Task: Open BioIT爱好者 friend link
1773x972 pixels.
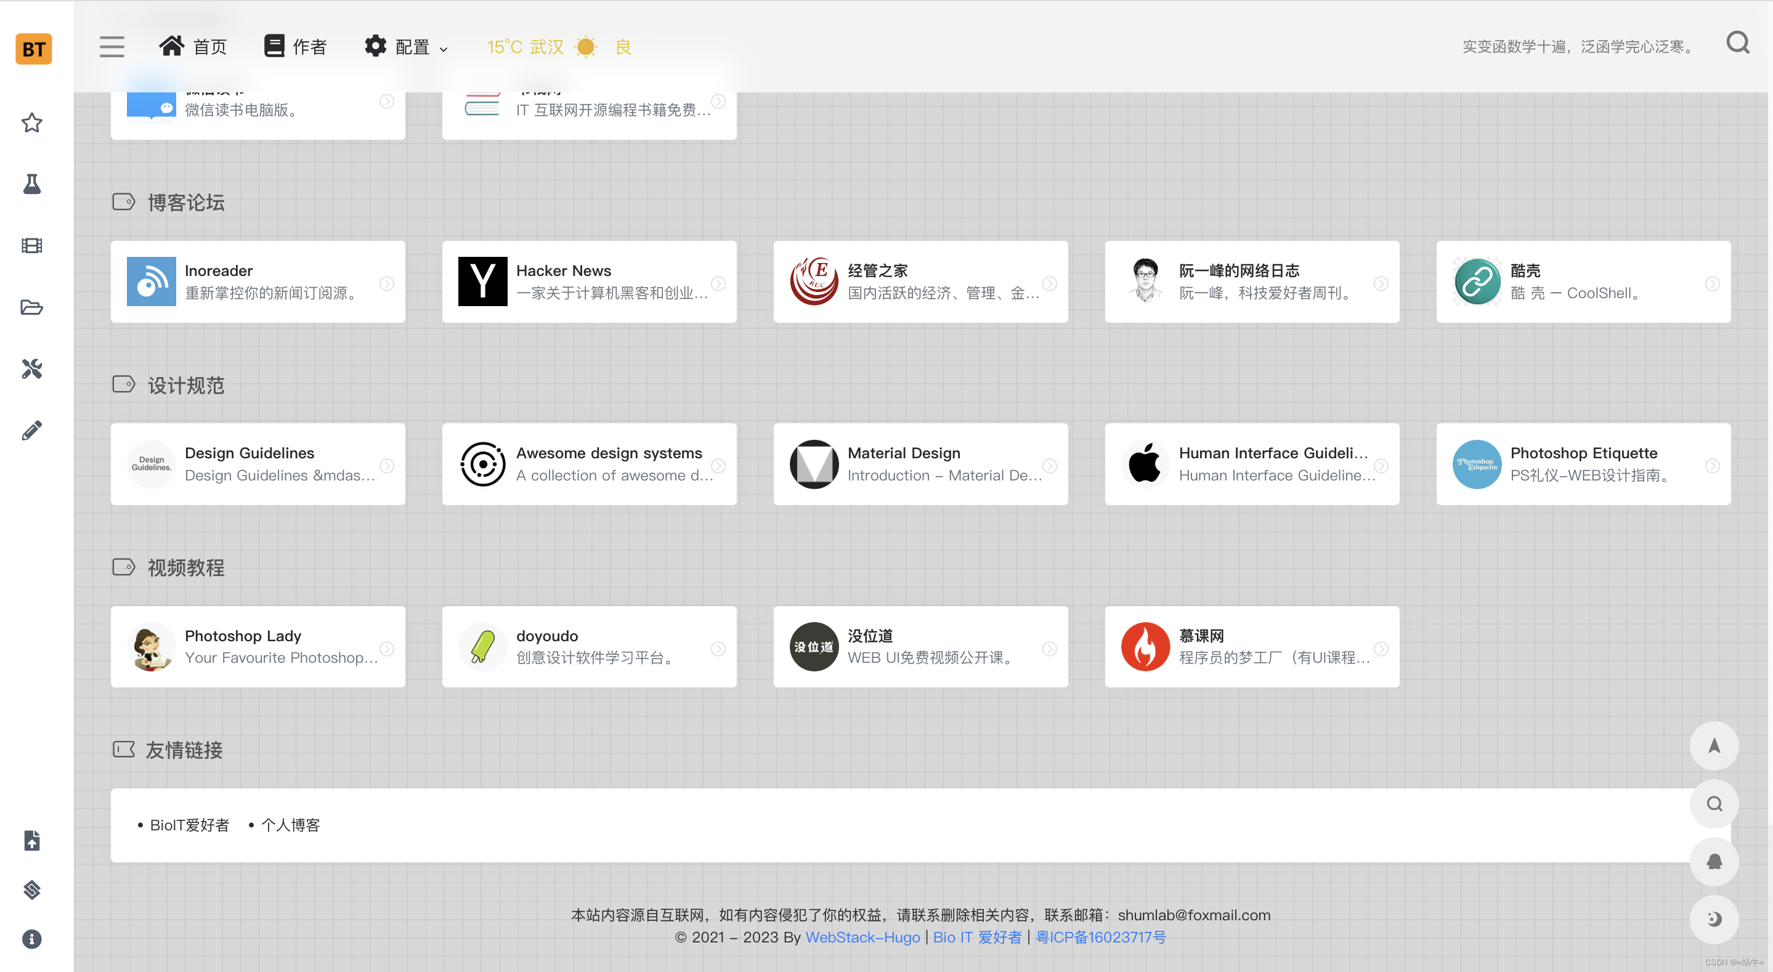Action: coord(189,825)
